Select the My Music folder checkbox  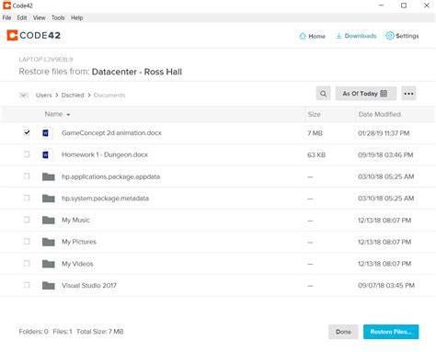[x=27, y=220]
